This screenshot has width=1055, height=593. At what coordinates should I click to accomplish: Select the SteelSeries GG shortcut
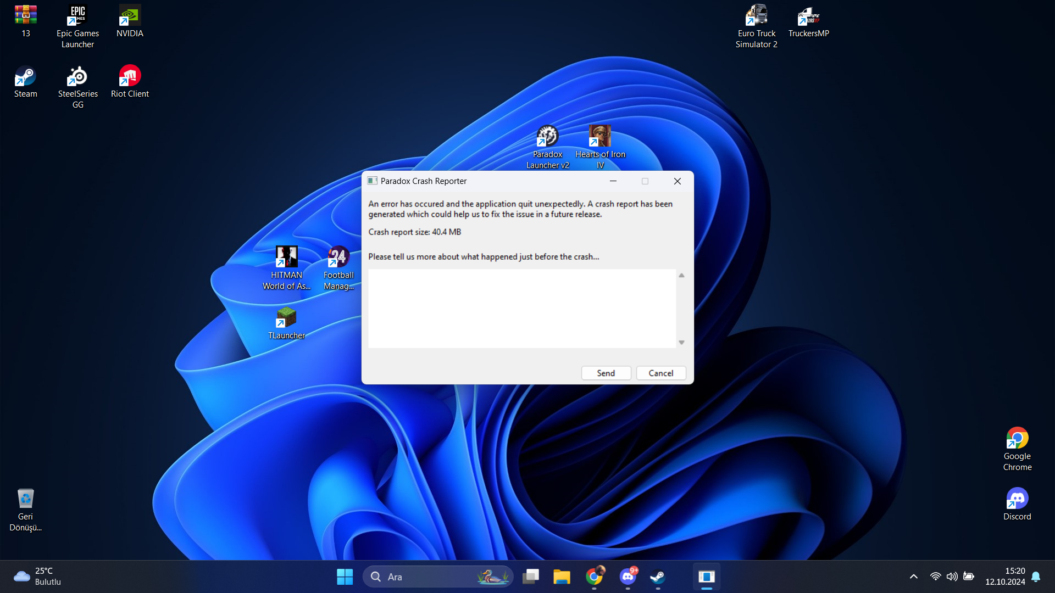point(77,77)
